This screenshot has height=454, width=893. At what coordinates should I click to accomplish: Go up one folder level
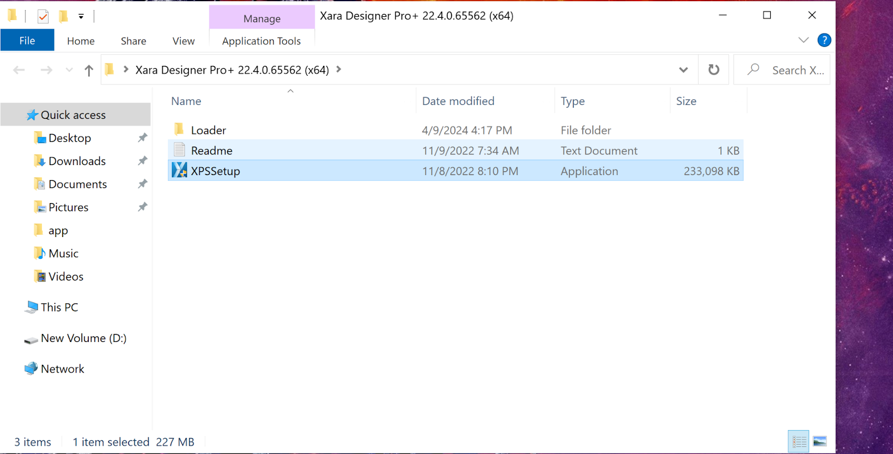coord(89,70)
